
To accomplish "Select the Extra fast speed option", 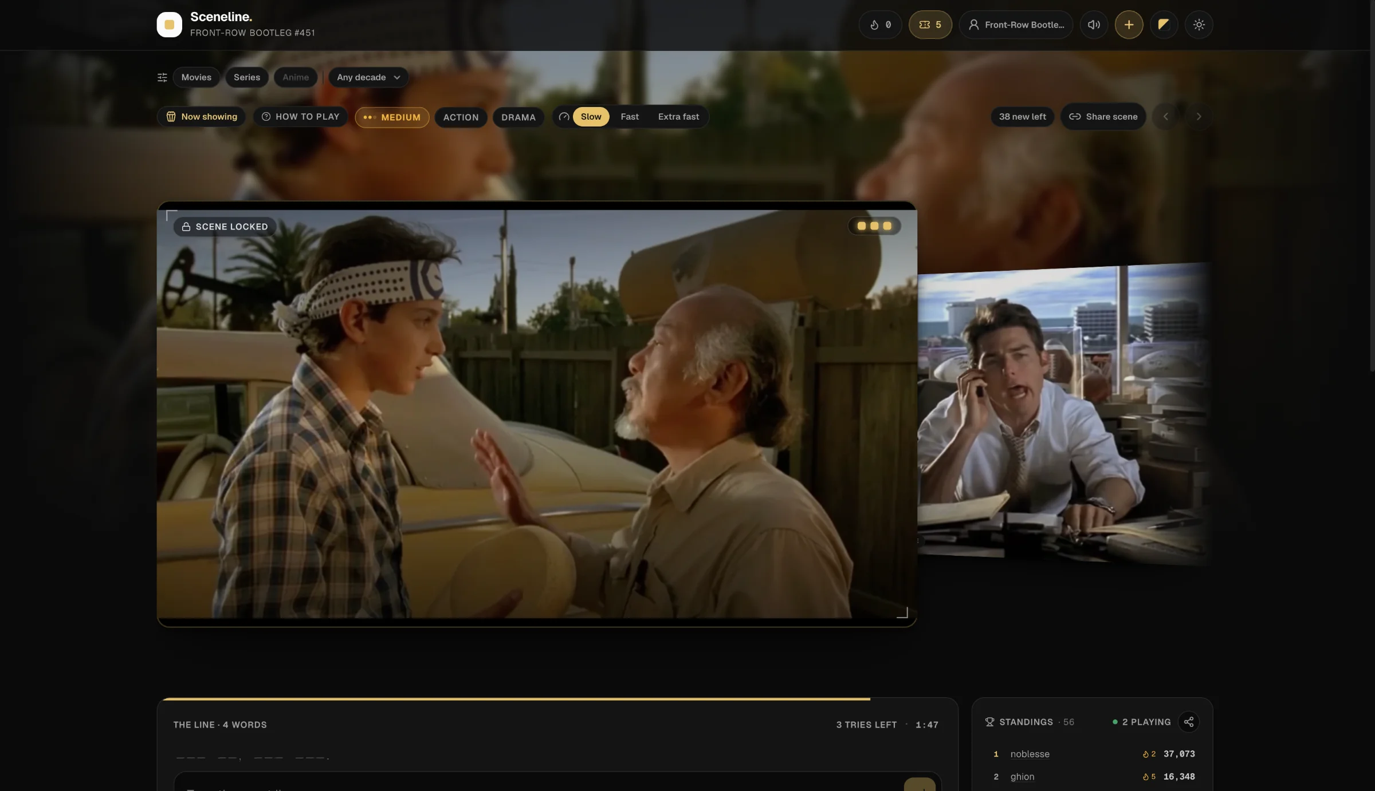I will [x=678, y=117].
